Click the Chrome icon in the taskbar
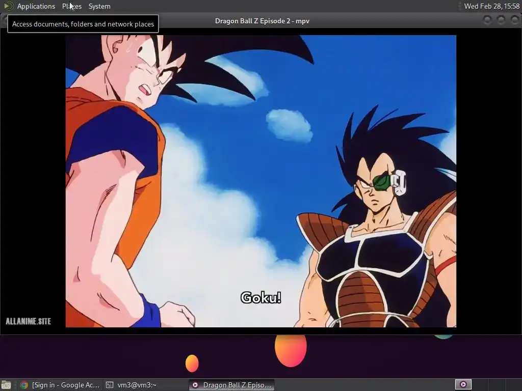 click(24, 385)
